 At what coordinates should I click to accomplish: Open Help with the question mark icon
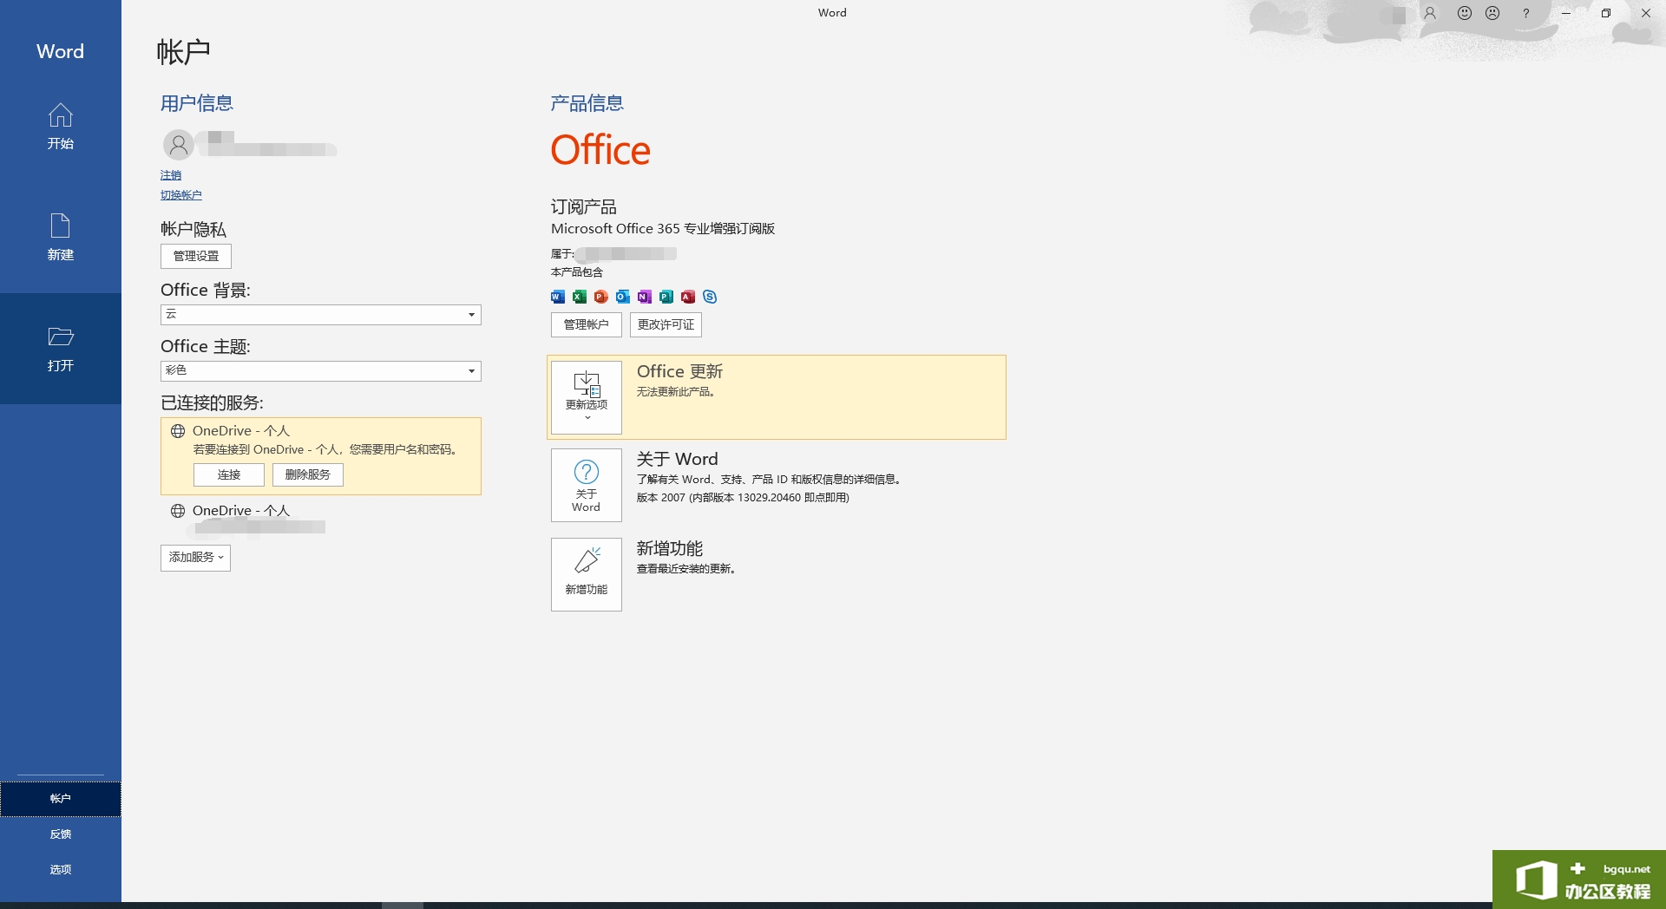pos(1526,13)
